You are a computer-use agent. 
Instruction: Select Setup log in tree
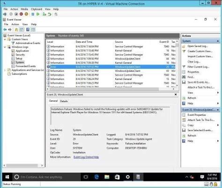[x=19, y=59]
